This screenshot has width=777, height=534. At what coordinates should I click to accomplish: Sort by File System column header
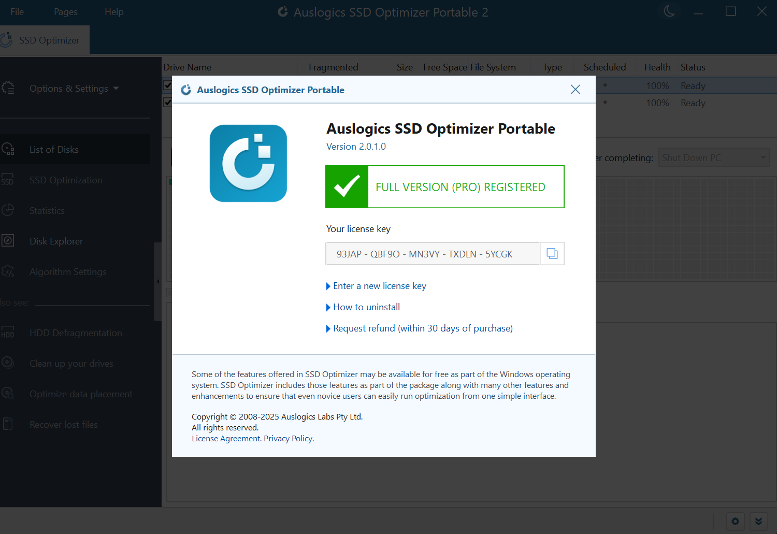pos(493,67)
